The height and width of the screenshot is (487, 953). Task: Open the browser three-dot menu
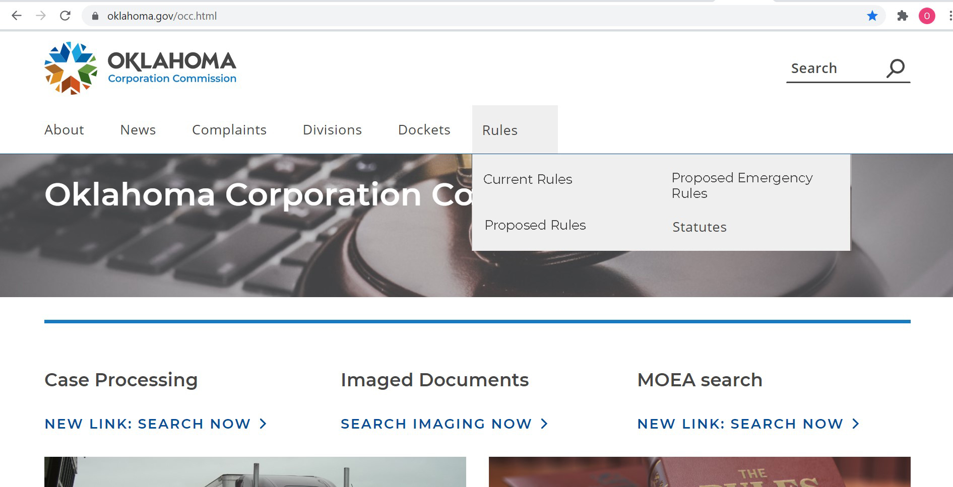pyautogui.click(x=946, y=16)
